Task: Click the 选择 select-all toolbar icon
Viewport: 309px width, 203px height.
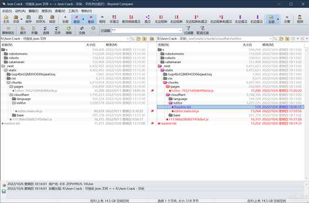Action: coord(46,30)
